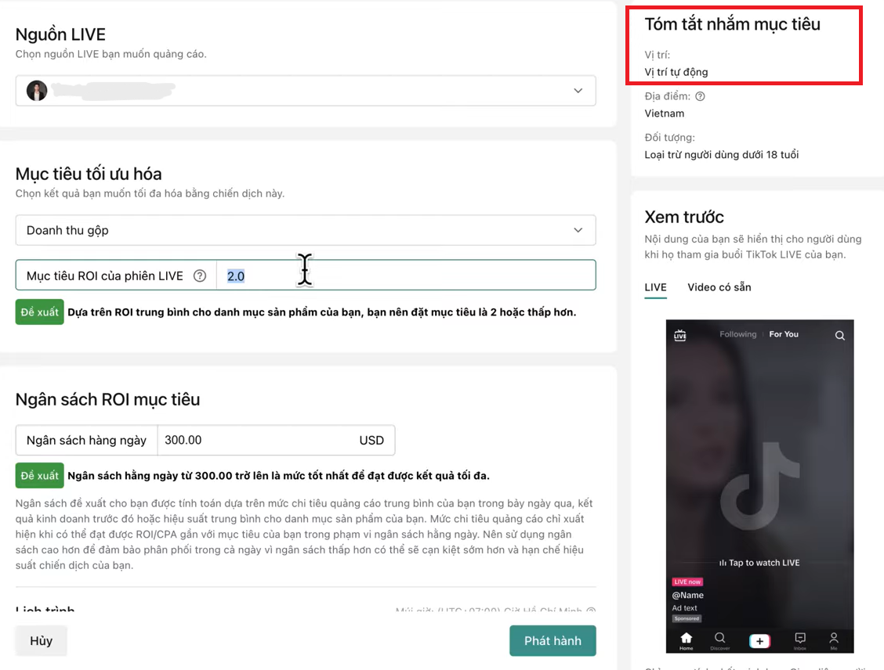Switch to the Video có sẵn tab
The image size is (884, 670).
719,287
